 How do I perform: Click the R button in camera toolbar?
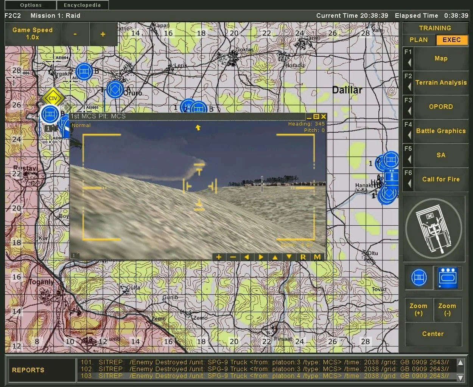[x=303, y=257]
